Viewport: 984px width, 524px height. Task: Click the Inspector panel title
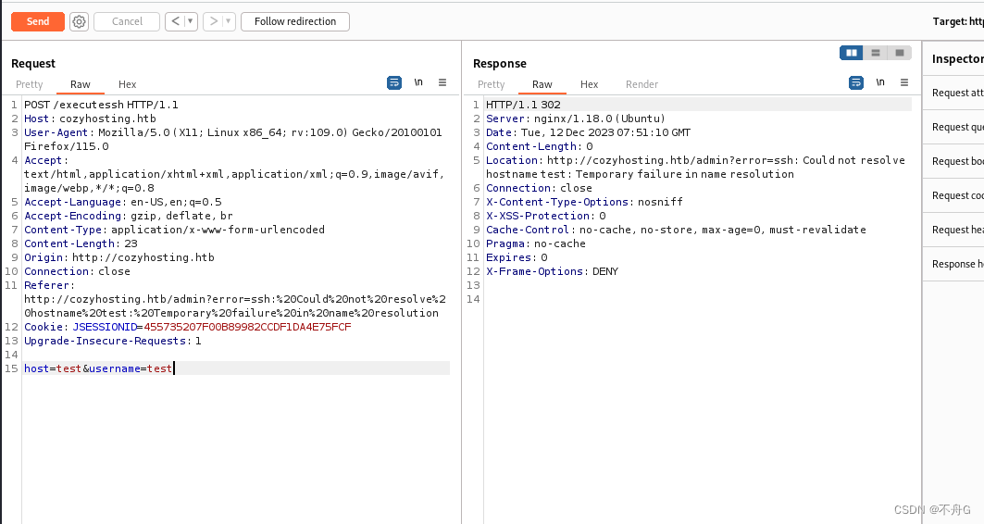click(x=958, y=59)
